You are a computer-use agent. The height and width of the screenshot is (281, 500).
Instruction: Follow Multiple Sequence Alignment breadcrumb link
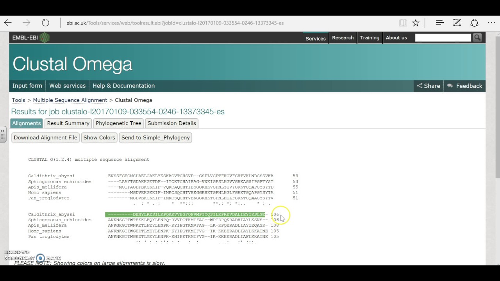coord(70,100)
